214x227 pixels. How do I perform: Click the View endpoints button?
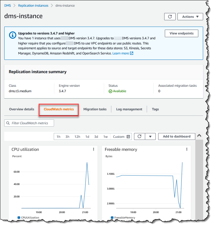(x=181, y=33)
